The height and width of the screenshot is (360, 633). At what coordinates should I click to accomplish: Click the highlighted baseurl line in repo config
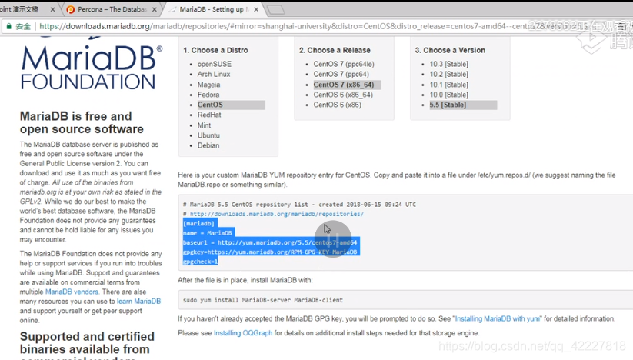tap(270, 242)
